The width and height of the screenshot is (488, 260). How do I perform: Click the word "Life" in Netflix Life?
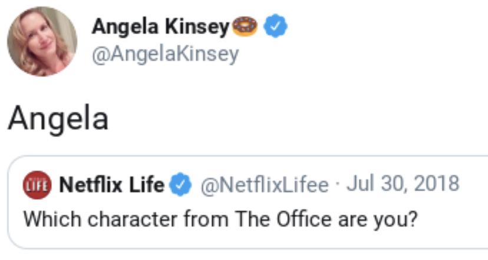(147, 185)
